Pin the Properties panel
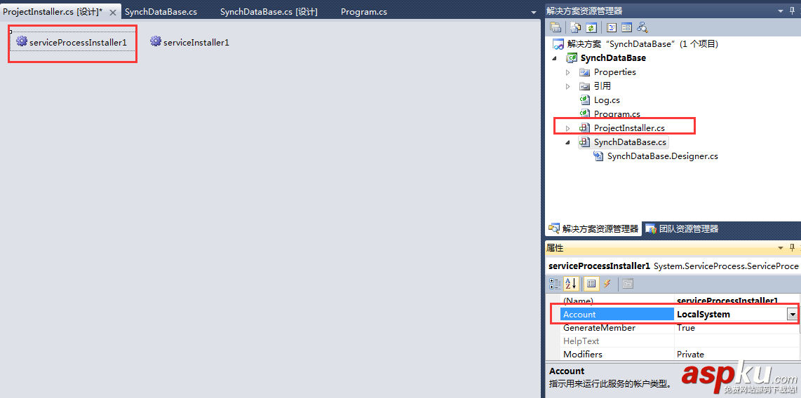Image resolution: width=801 pixels, height=398 pixels. click(793, 248)
